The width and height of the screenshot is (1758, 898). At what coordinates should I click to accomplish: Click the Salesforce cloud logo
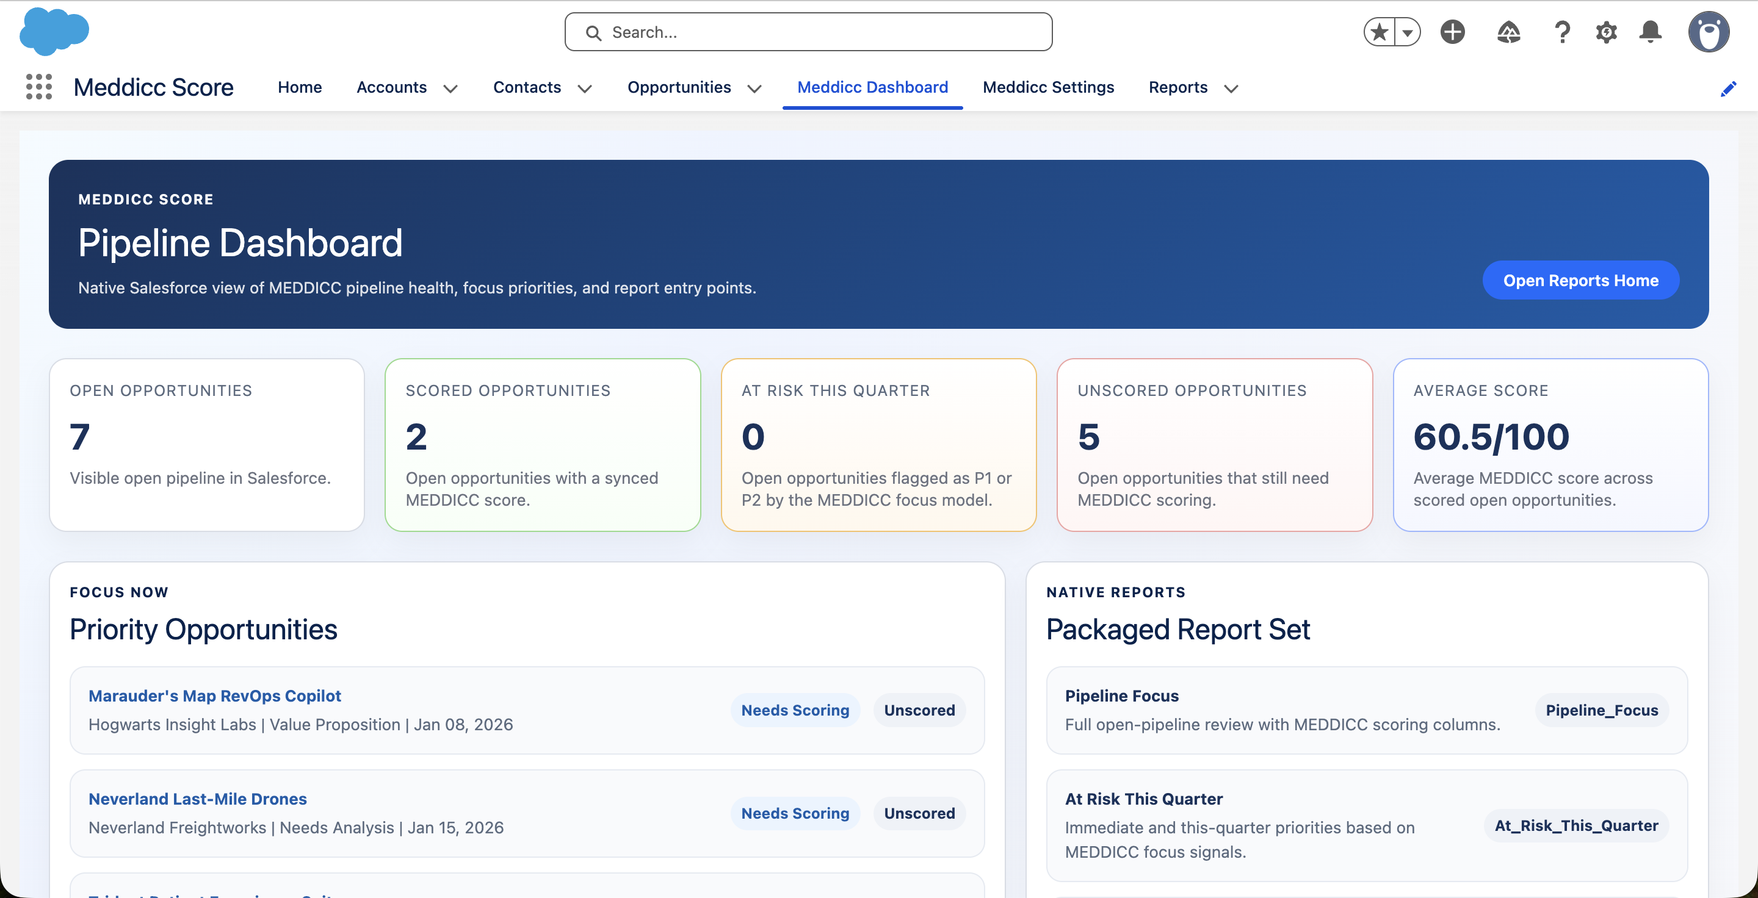54,31
